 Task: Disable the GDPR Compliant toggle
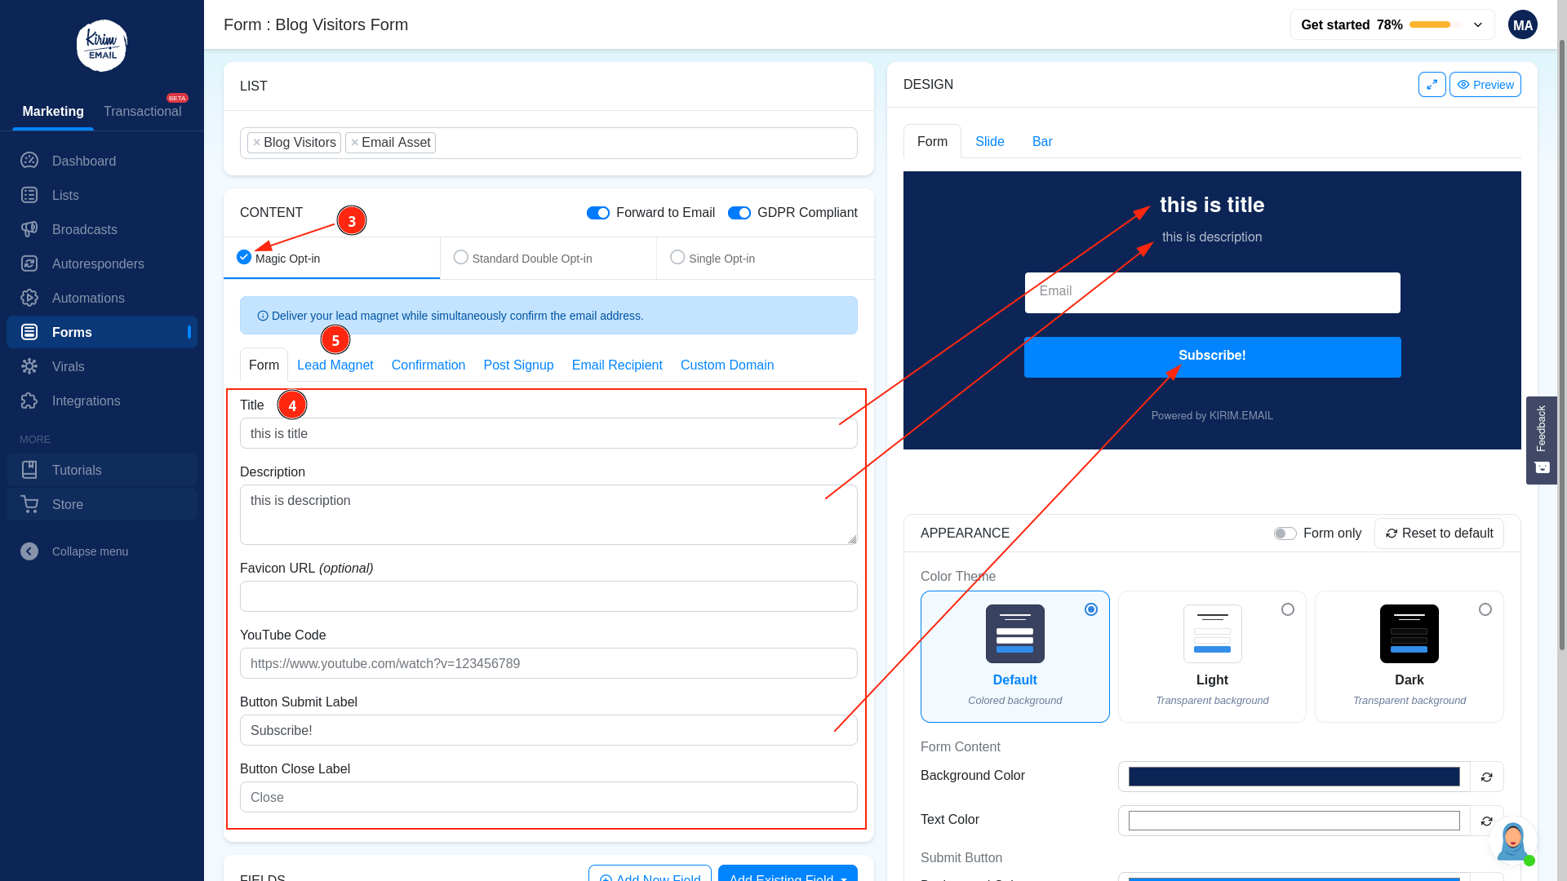(x=739, y=213)
